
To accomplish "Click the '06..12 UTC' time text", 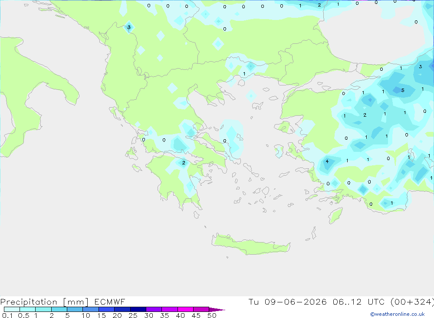I will pyautogui.click(x=358, y=302).
